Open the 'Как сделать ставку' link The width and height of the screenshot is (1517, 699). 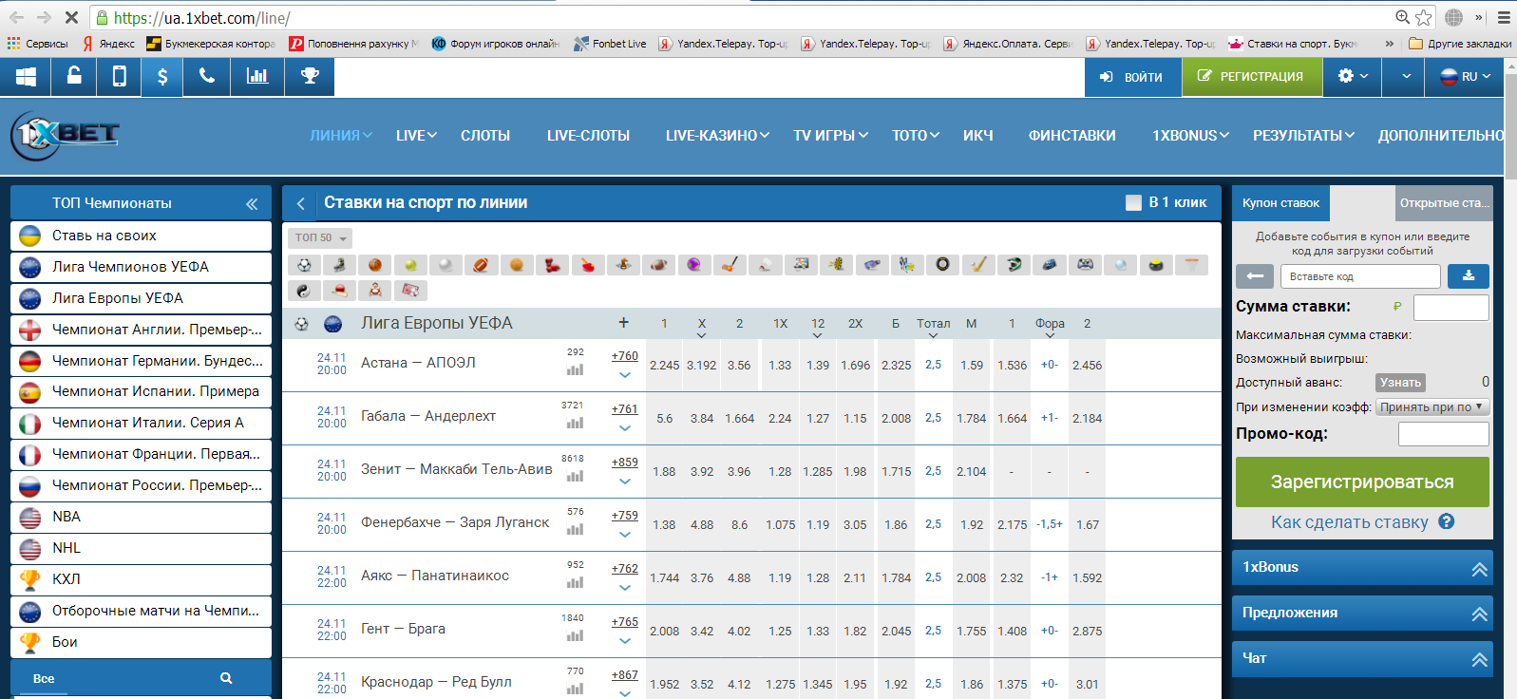1349,522
